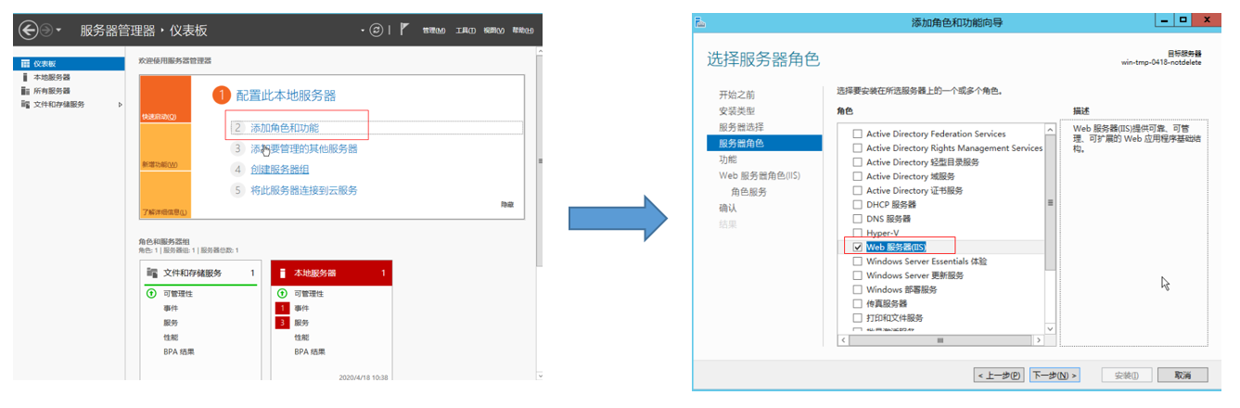
Task: Click 配置此本地服务器 heading link
Action: 286,96
